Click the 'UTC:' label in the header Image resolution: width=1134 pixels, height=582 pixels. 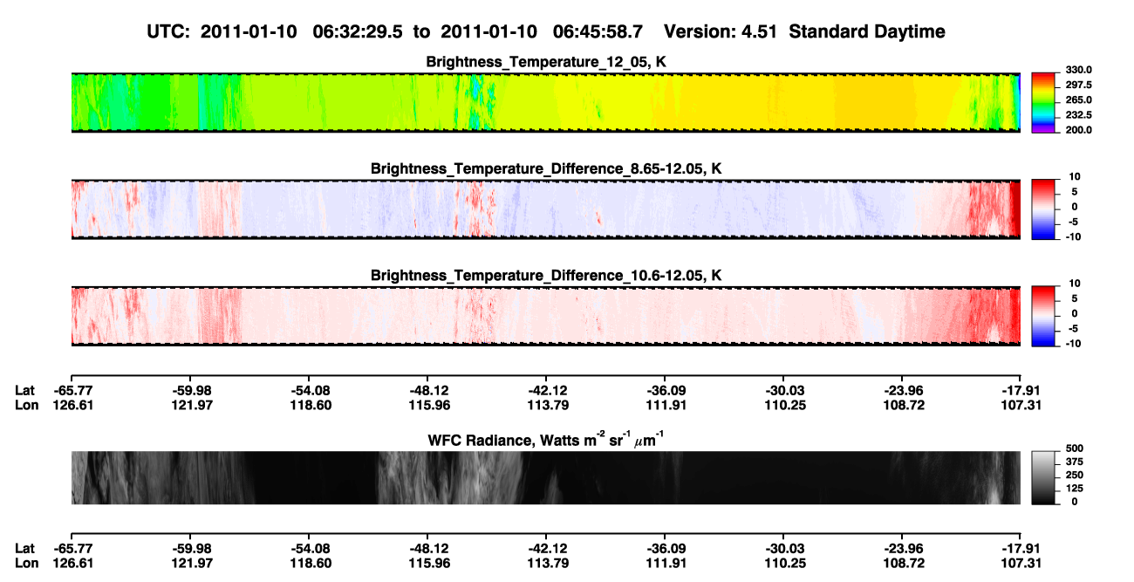tap(169, 32)
